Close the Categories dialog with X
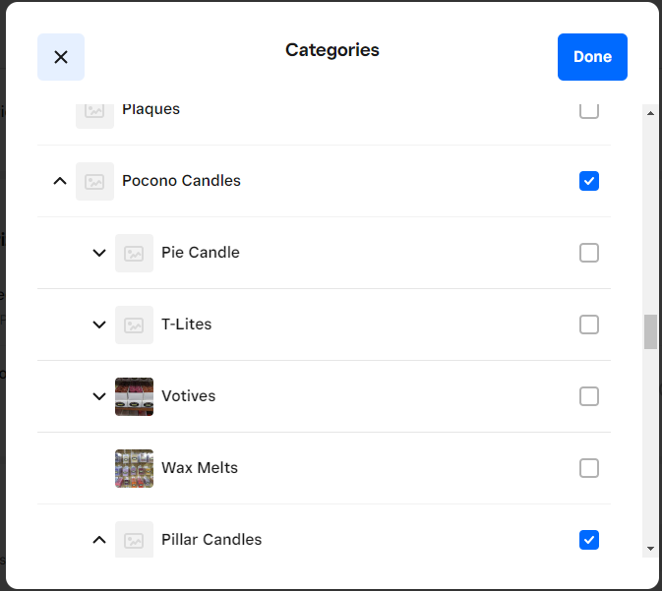The image size is (662, 591). tap(61, 57)
